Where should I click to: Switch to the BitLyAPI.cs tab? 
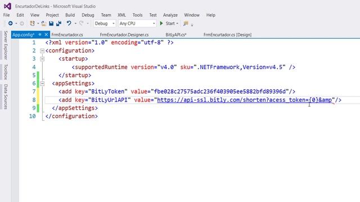176,35
